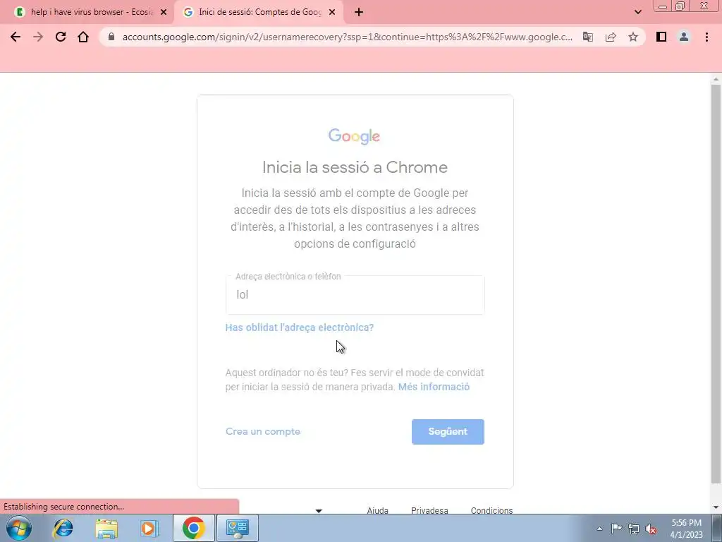Close the Ecosia search tab
The image size is (722, 542).
tap(164, 13)
